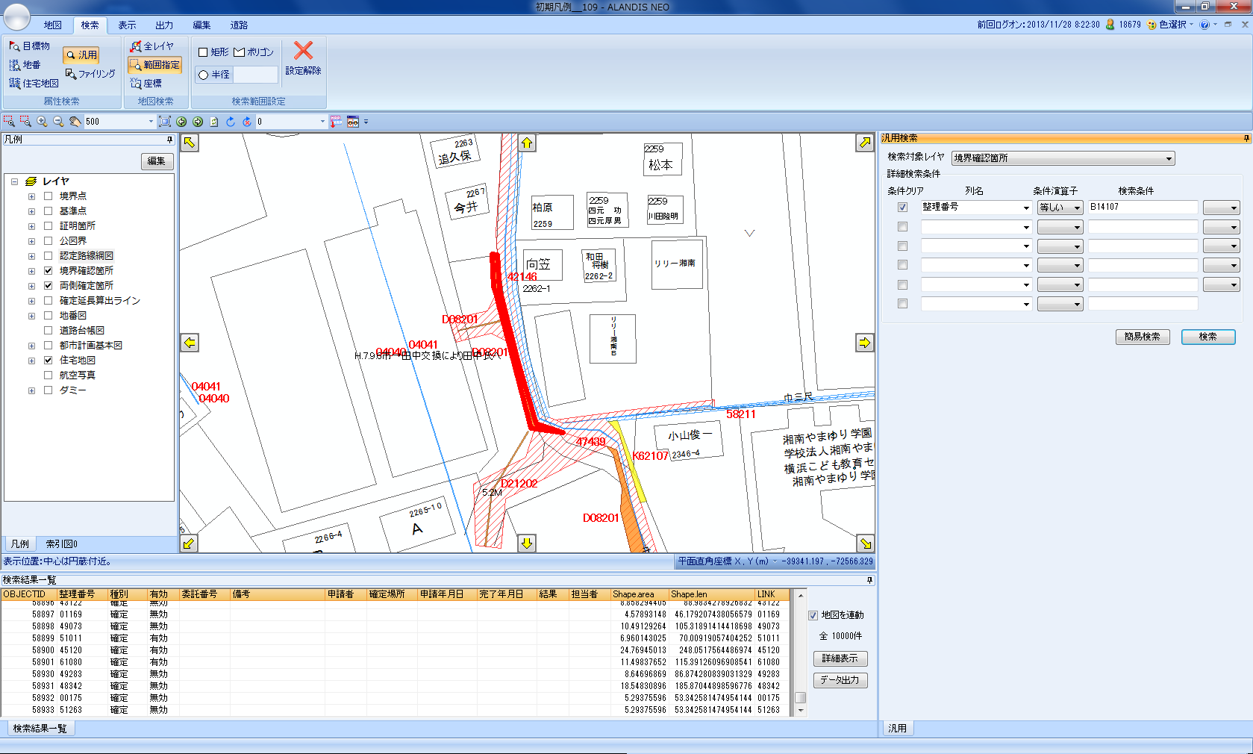
Task: Toggle the 地図を連動 checkbox
Action: point(813,616)
